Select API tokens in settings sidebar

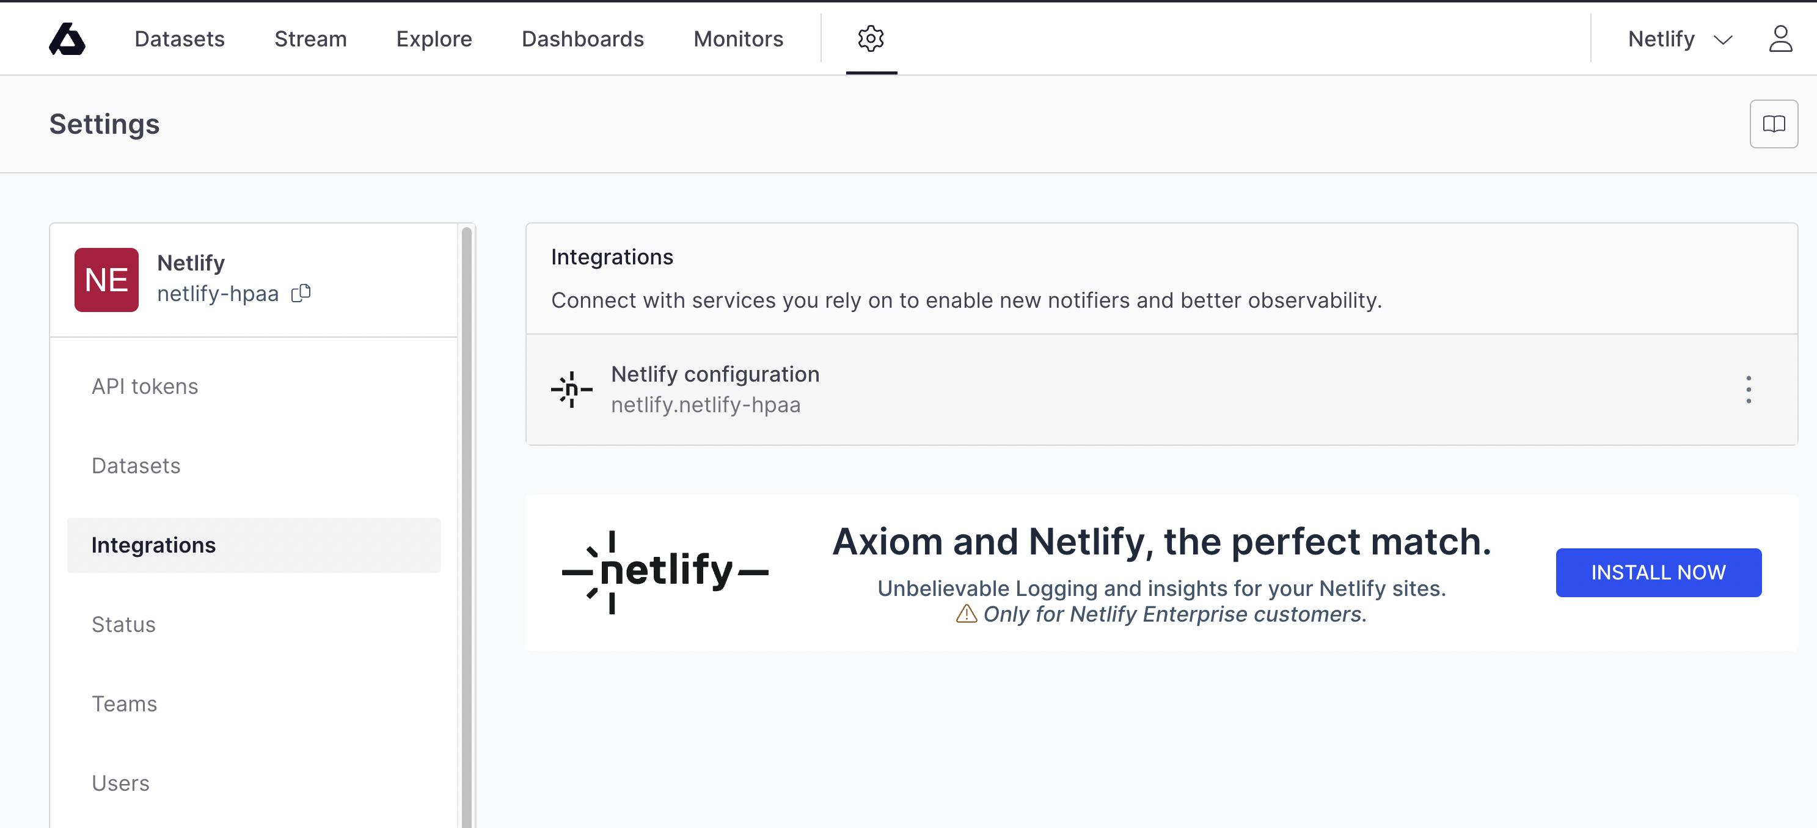pyautogui.click(x=145, y=386)
